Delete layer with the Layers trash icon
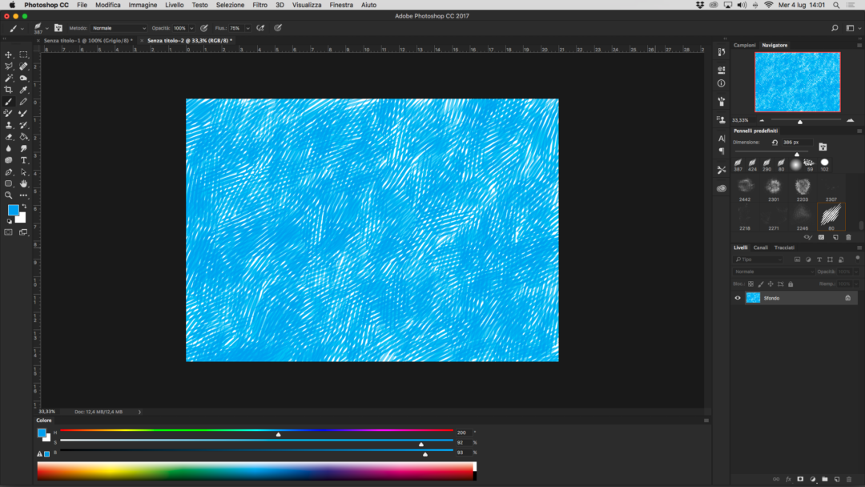The height and width of the screenshot is (487, 865). click(849, 479)
